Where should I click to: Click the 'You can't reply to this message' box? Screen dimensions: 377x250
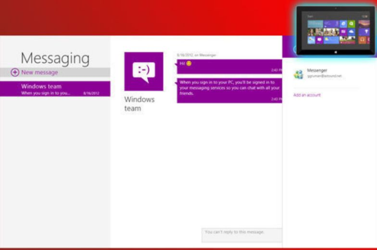(242, 235)
